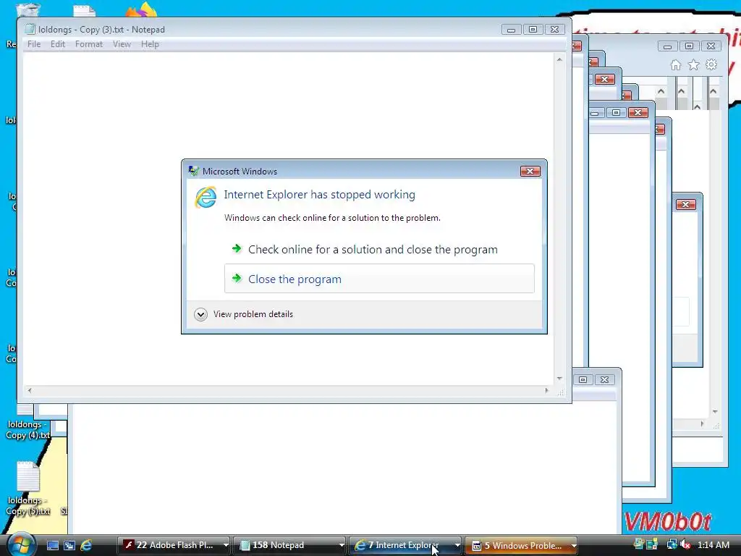The image size is (741, 556).
Task: Click Microsoft Windows dialog title icon
Action: coord(193,171)
